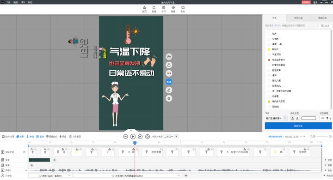The image size is (333, 180).
Task: Expand the second character action clip's dash
Action: click(179, 176)
